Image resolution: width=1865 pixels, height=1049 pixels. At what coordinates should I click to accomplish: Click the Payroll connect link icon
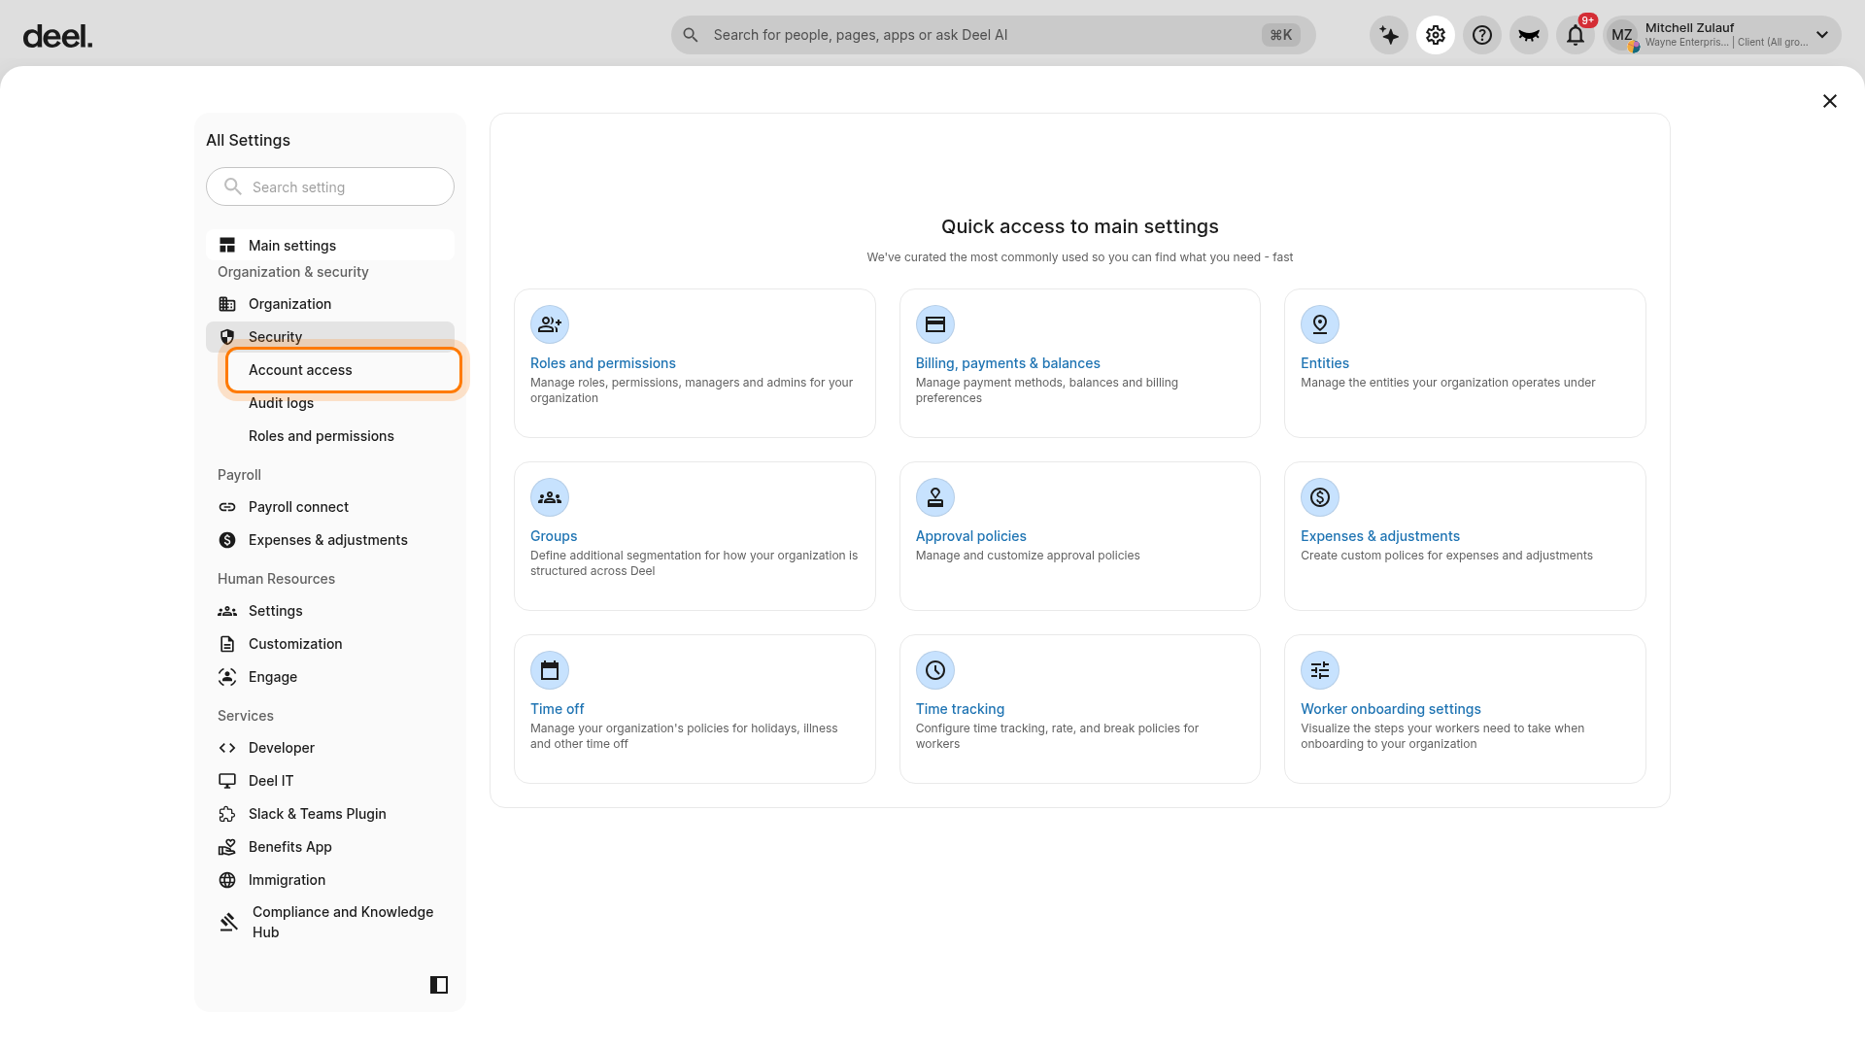(227, 507)
